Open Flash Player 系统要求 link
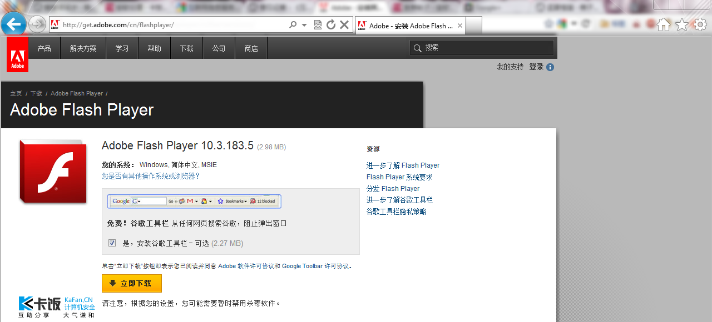 tap(399, 177)
